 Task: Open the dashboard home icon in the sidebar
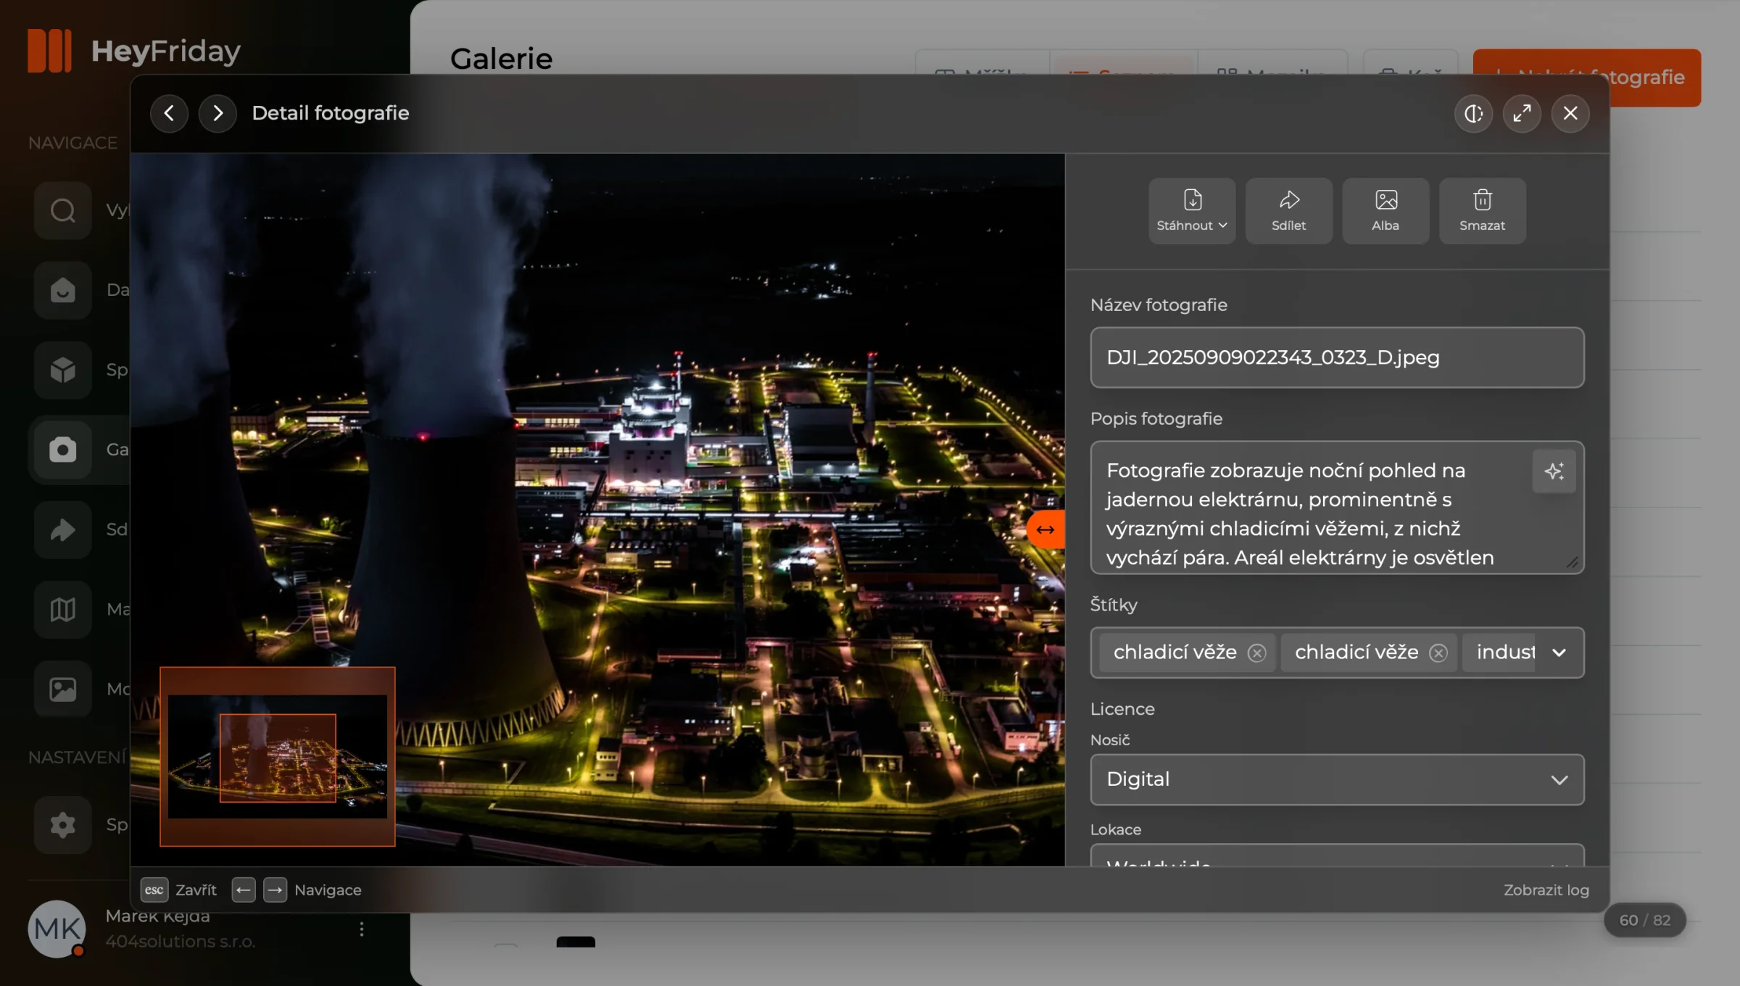click(62, 290)
